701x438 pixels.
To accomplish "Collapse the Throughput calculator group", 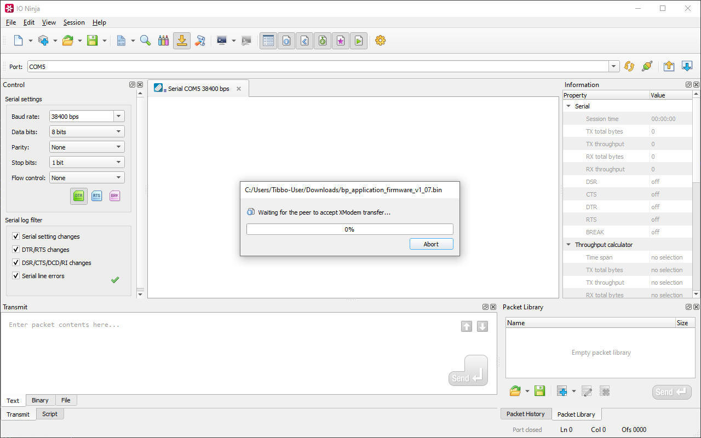I will (x=568, y=245).
